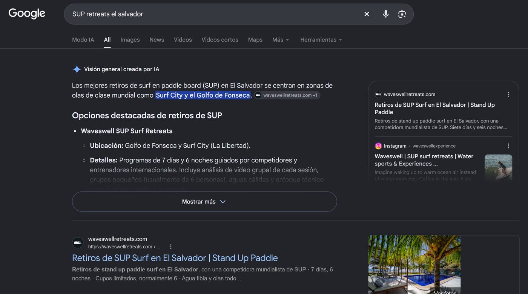Click highlighted 'Surf City y el Golfo de Fonseca'
Screen dimensions: 528x294
[203, 95]
